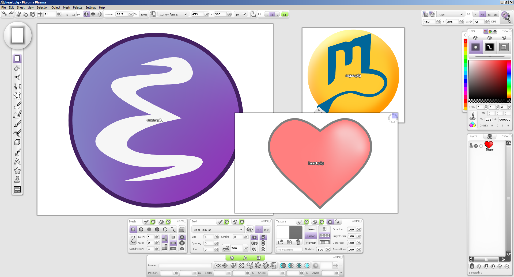Select the Brush tool in left toolbar

[x=17, y=124]
